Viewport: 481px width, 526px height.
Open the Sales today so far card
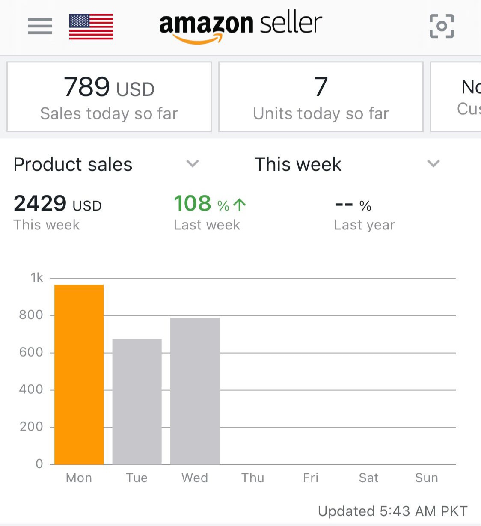(109, 97)
